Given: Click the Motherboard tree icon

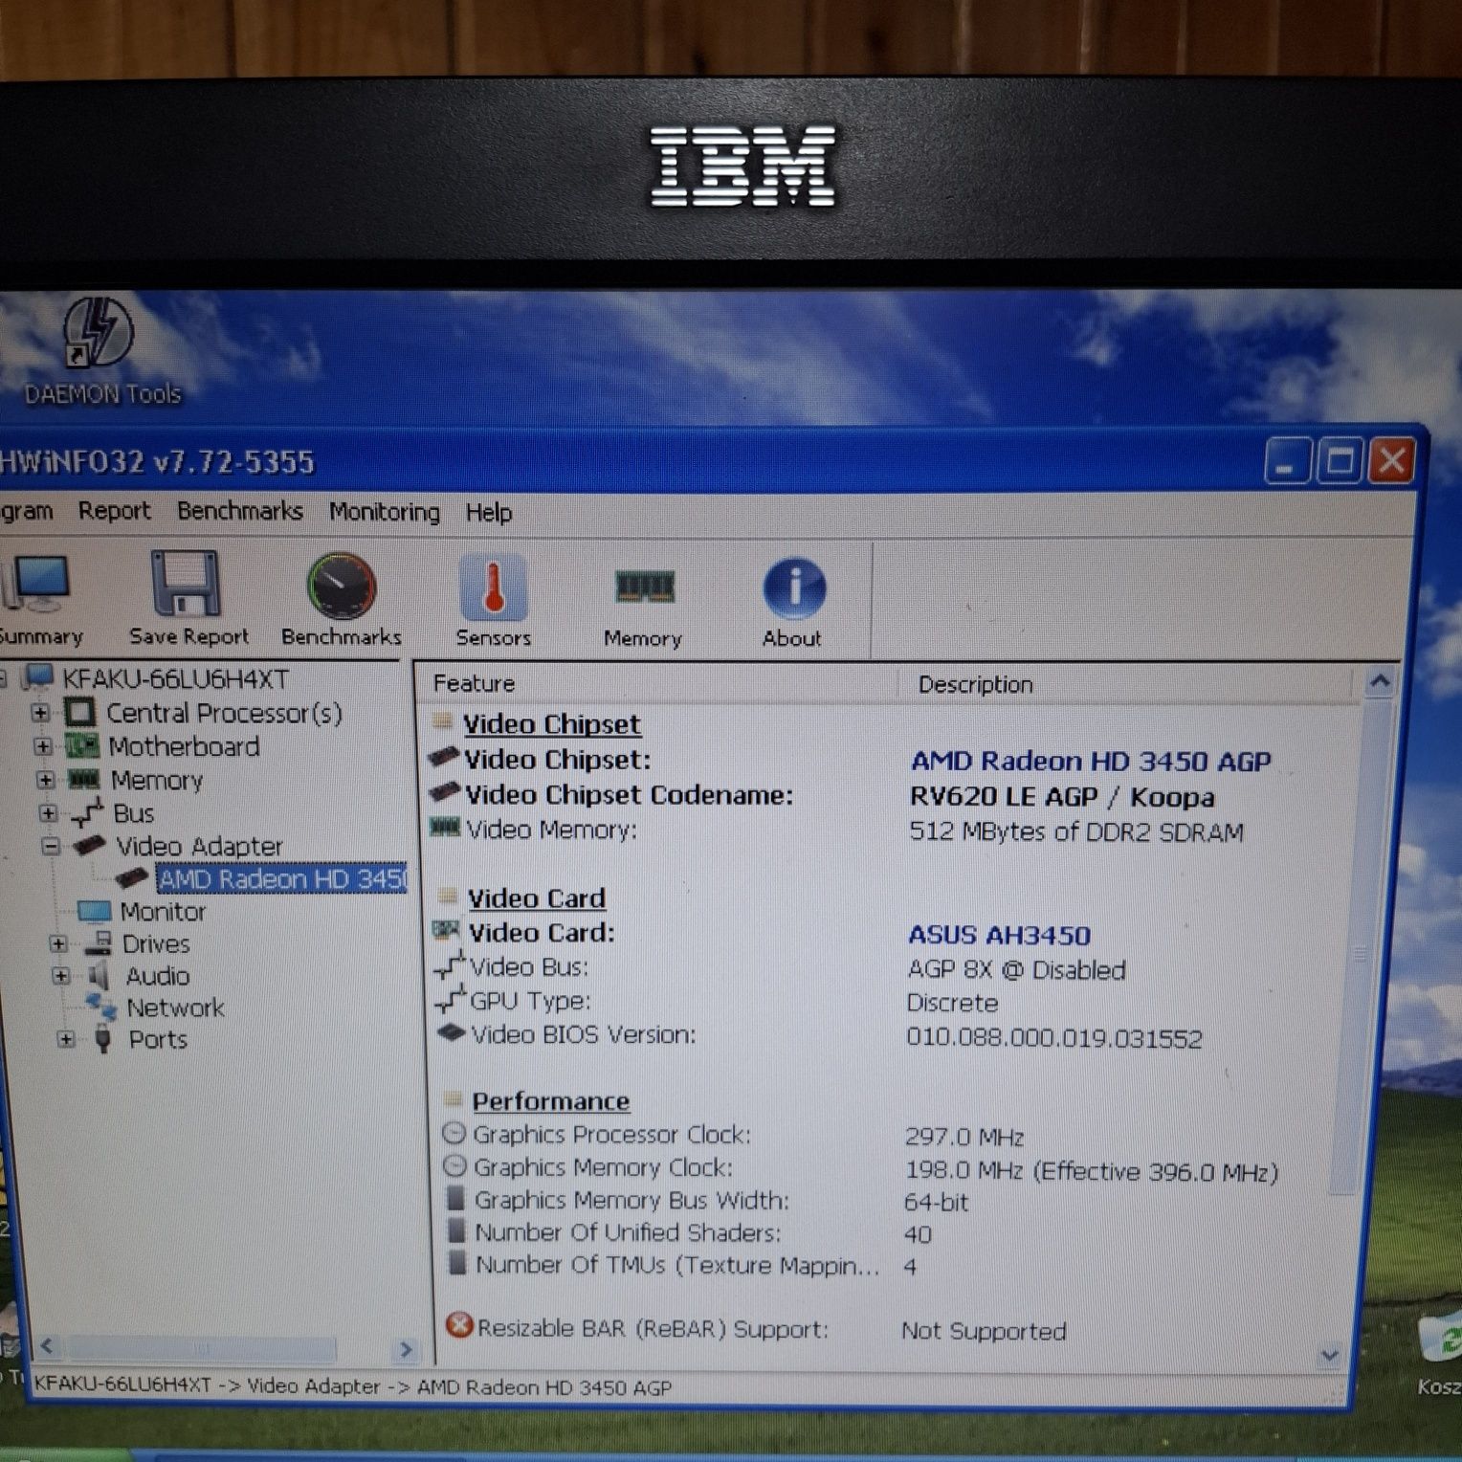Looking at the screenshot, I should pyautogui.click(x=81, y=745).
